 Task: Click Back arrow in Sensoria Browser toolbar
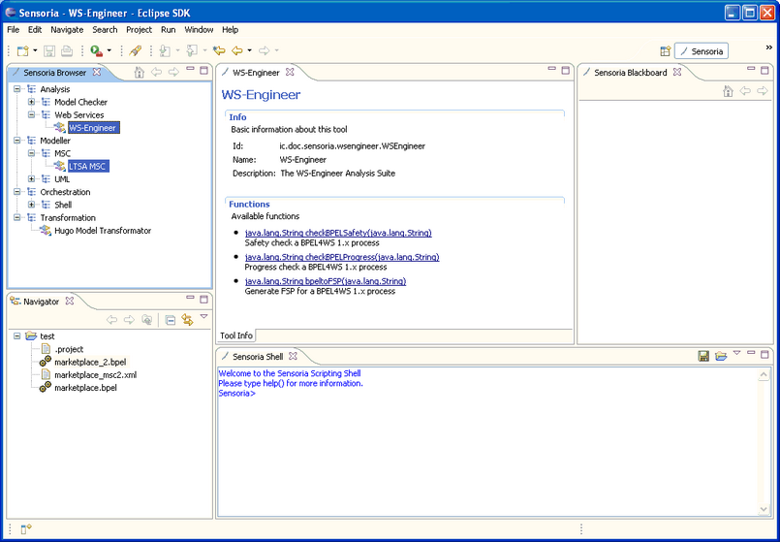click(x=156, y=73)
